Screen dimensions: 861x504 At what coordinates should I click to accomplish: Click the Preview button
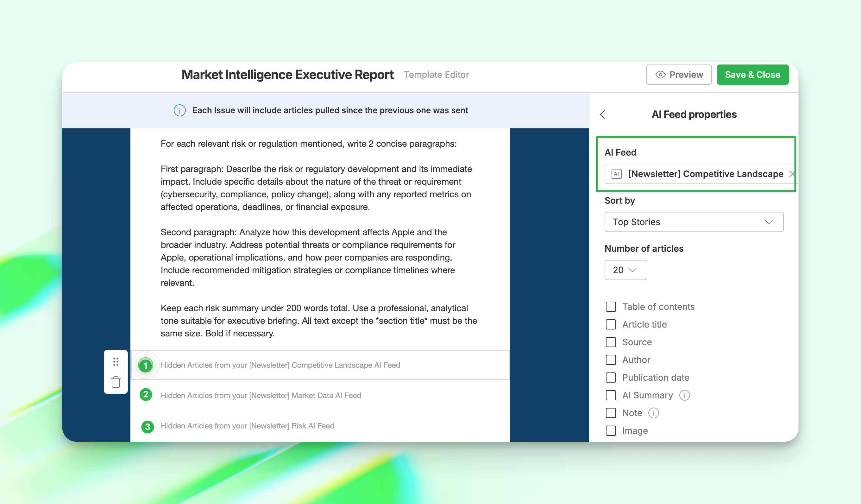[679, 75]
